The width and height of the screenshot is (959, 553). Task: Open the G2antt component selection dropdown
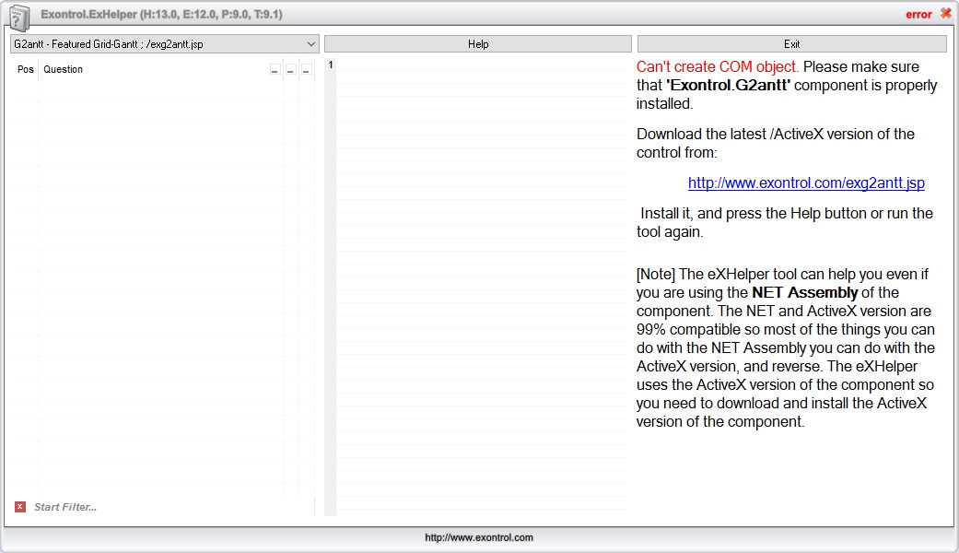click(x=310, y=44)
